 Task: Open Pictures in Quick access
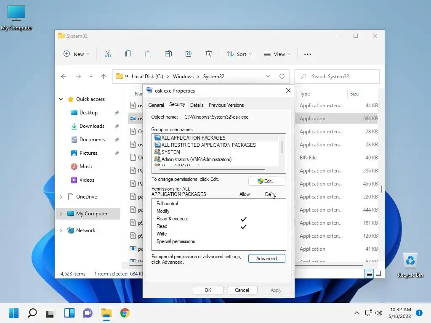tap(88, 153)
